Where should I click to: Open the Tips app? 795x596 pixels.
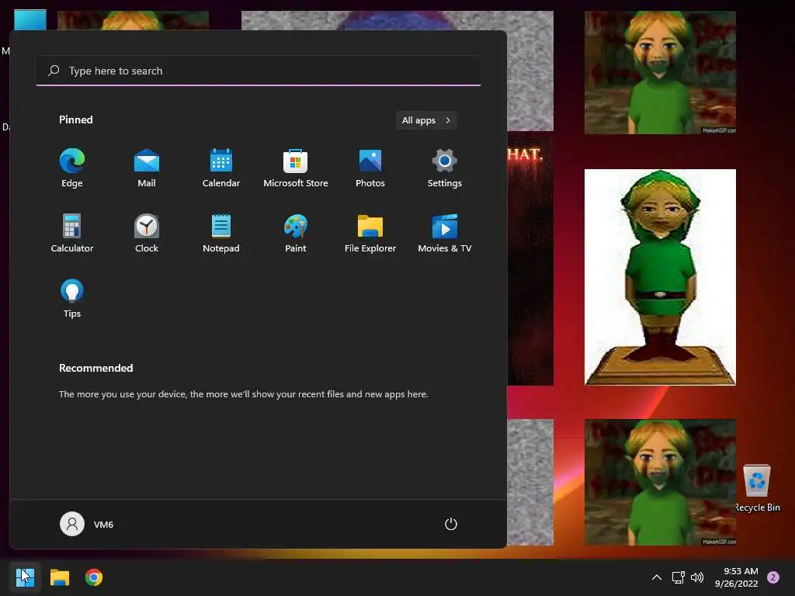tap(72, 299)
